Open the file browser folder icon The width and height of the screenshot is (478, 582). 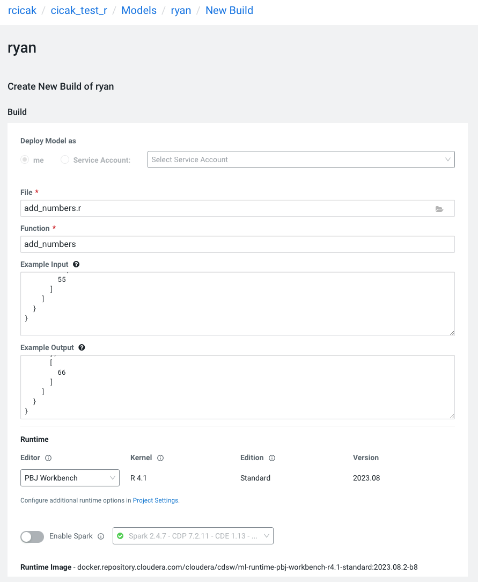tap(439, 209)
